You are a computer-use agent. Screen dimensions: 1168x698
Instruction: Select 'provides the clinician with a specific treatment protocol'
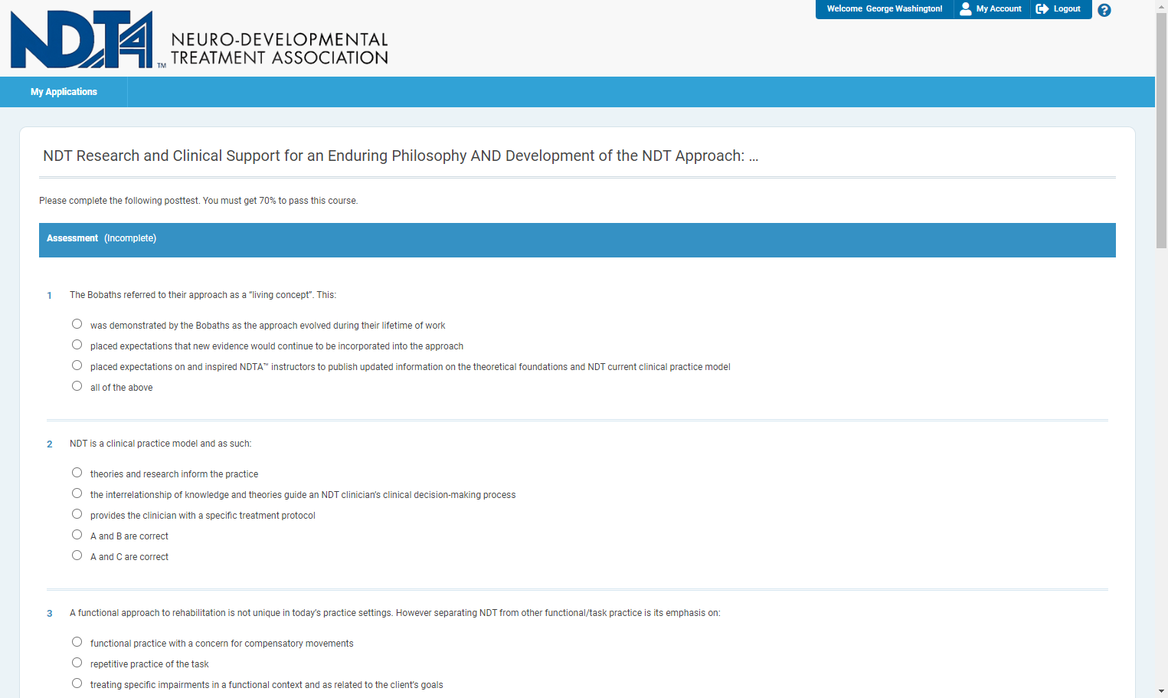(77, 514)
